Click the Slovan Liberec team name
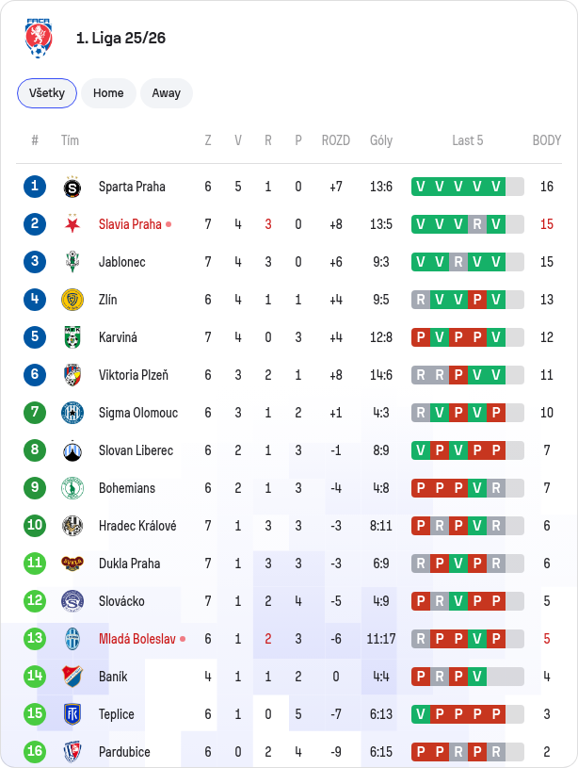The height and width of the screenshot is (768, 578). pyautogui.click(x=136, y=450)
